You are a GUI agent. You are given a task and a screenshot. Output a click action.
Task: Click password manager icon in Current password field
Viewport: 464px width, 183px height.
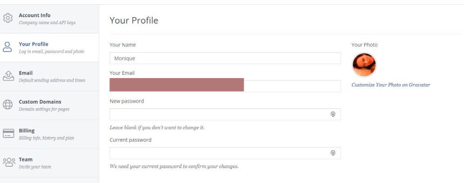click(x=333, y=153)
